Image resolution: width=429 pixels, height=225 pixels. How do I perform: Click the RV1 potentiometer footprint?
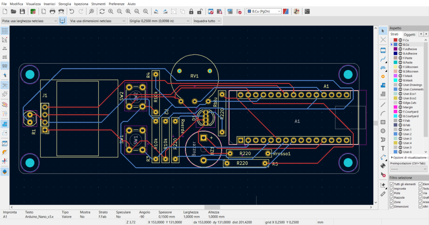(x=194, y=76)
